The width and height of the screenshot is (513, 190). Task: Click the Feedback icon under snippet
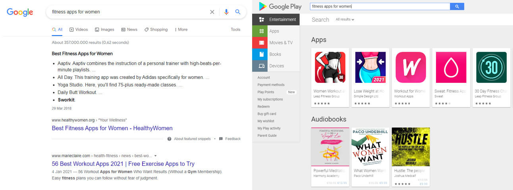pos(221,139)
